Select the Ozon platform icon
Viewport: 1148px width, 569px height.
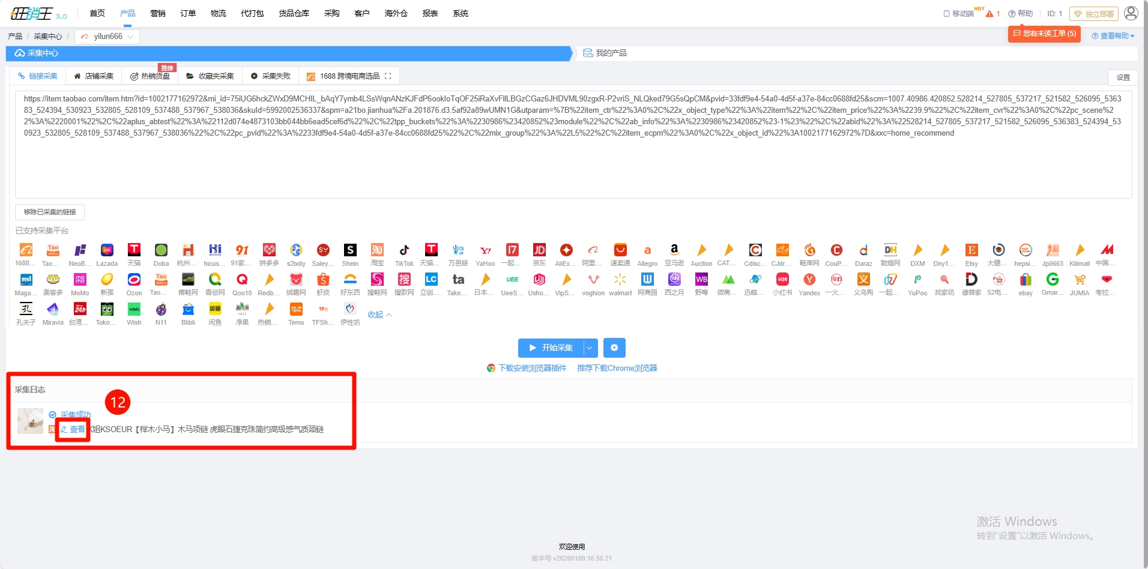(134, 280)
